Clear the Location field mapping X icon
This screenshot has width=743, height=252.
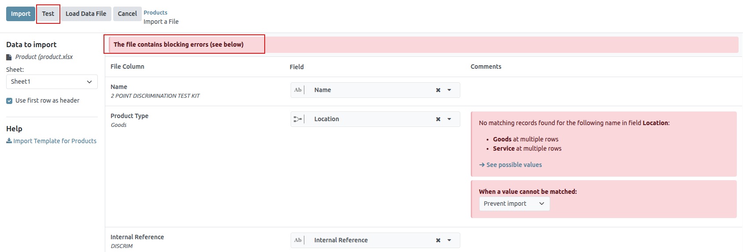click(438, 119)
